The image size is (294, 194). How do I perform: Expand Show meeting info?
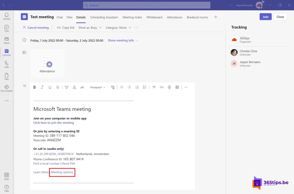pos(123,41)
